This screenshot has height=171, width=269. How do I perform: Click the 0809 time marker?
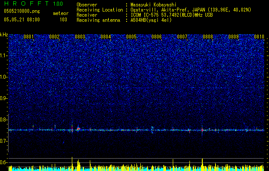click(x=234, y=37)
